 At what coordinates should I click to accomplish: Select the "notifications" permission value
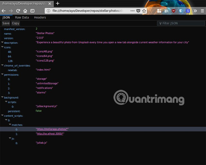pyautogui.click(x=44, y=88)
